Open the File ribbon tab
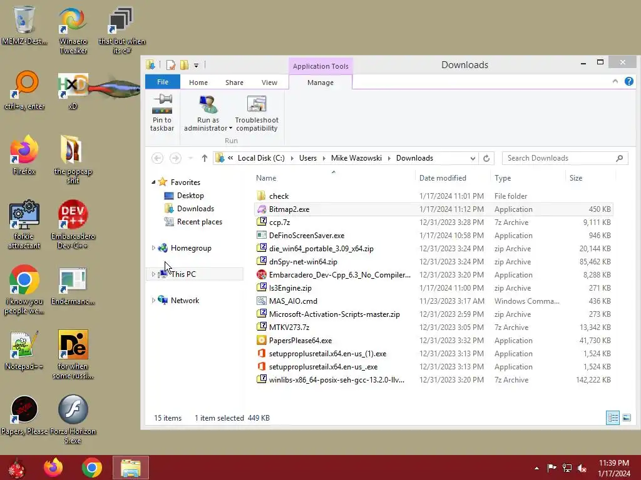 click(163, 82)
